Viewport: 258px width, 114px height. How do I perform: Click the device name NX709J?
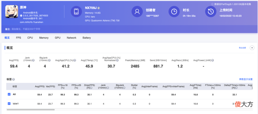91,8
